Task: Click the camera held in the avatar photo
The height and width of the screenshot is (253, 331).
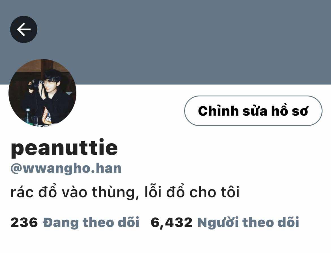Action: point(35,85)
